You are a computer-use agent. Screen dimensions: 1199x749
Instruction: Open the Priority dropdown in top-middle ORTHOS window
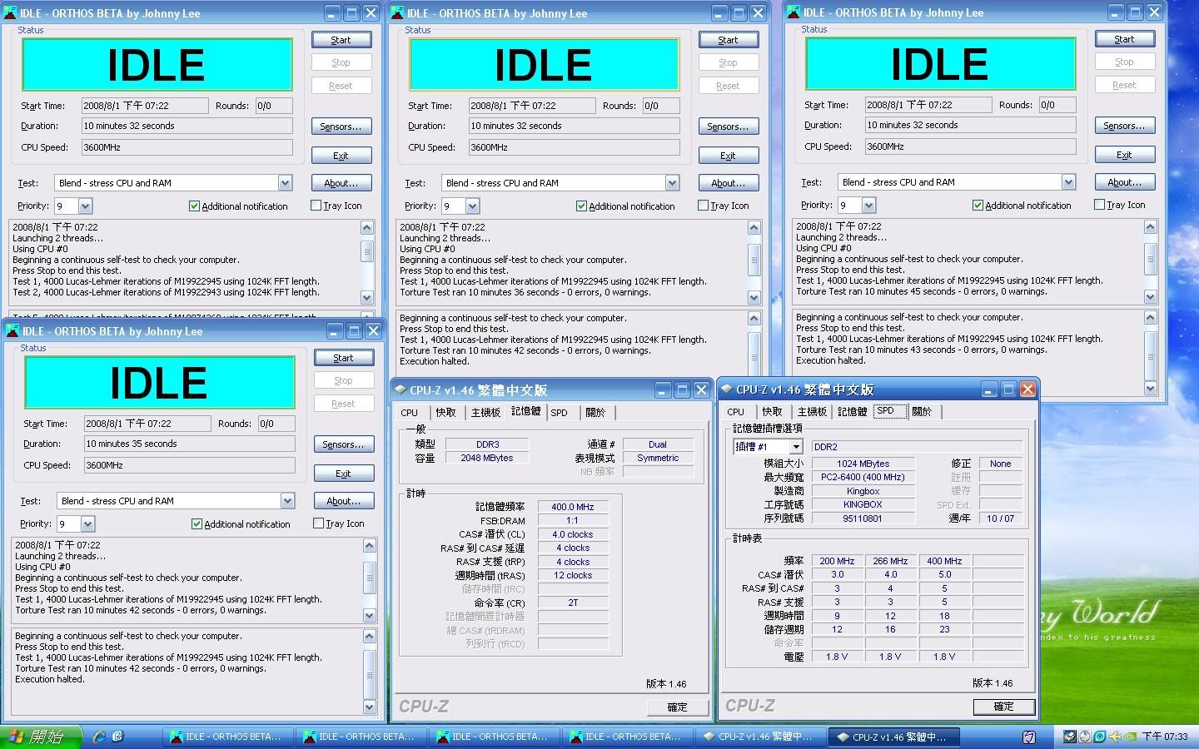[x=472, y=206]
